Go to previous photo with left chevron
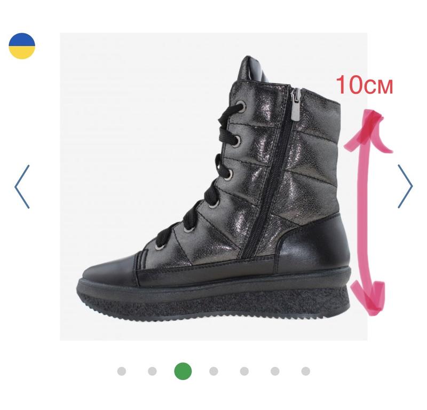The image size is (427, 410). pyautogui.click(x=22, y=187)
